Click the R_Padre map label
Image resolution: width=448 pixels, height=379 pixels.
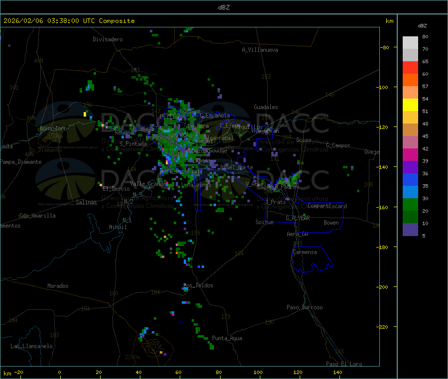point(285,187)
